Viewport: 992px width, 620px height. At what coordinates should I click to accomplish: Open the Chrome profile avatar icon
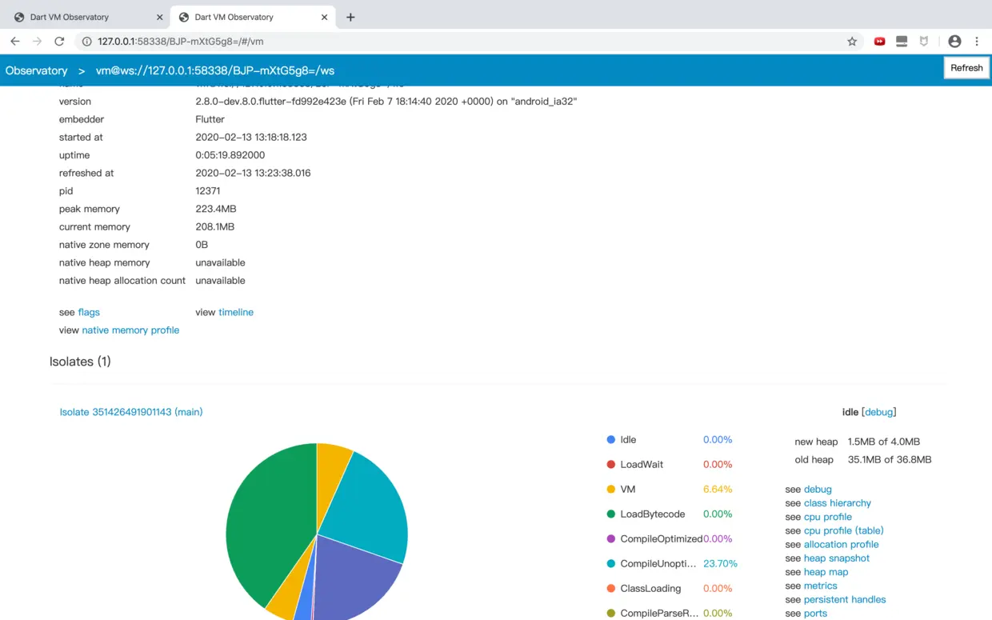(954, 42)
